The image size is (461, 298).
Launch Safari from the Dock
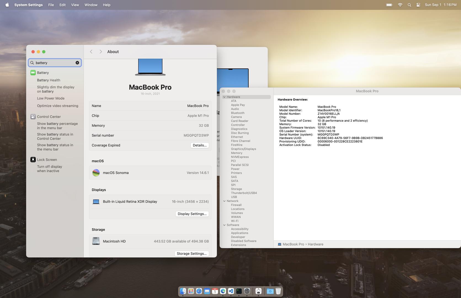point(199,291)
